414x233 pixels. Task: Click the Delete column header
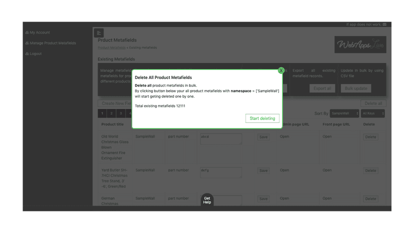pyautogui.click(x=369, y=124)
